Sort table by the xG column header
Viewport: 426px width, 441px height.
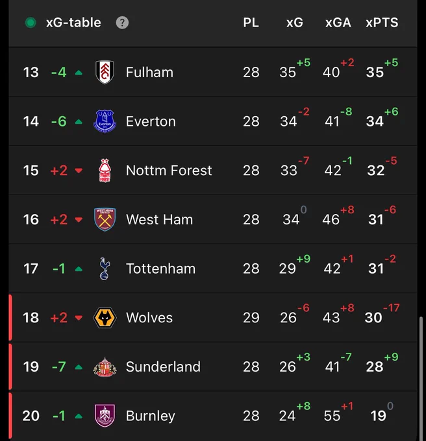[x=295, y=23]
